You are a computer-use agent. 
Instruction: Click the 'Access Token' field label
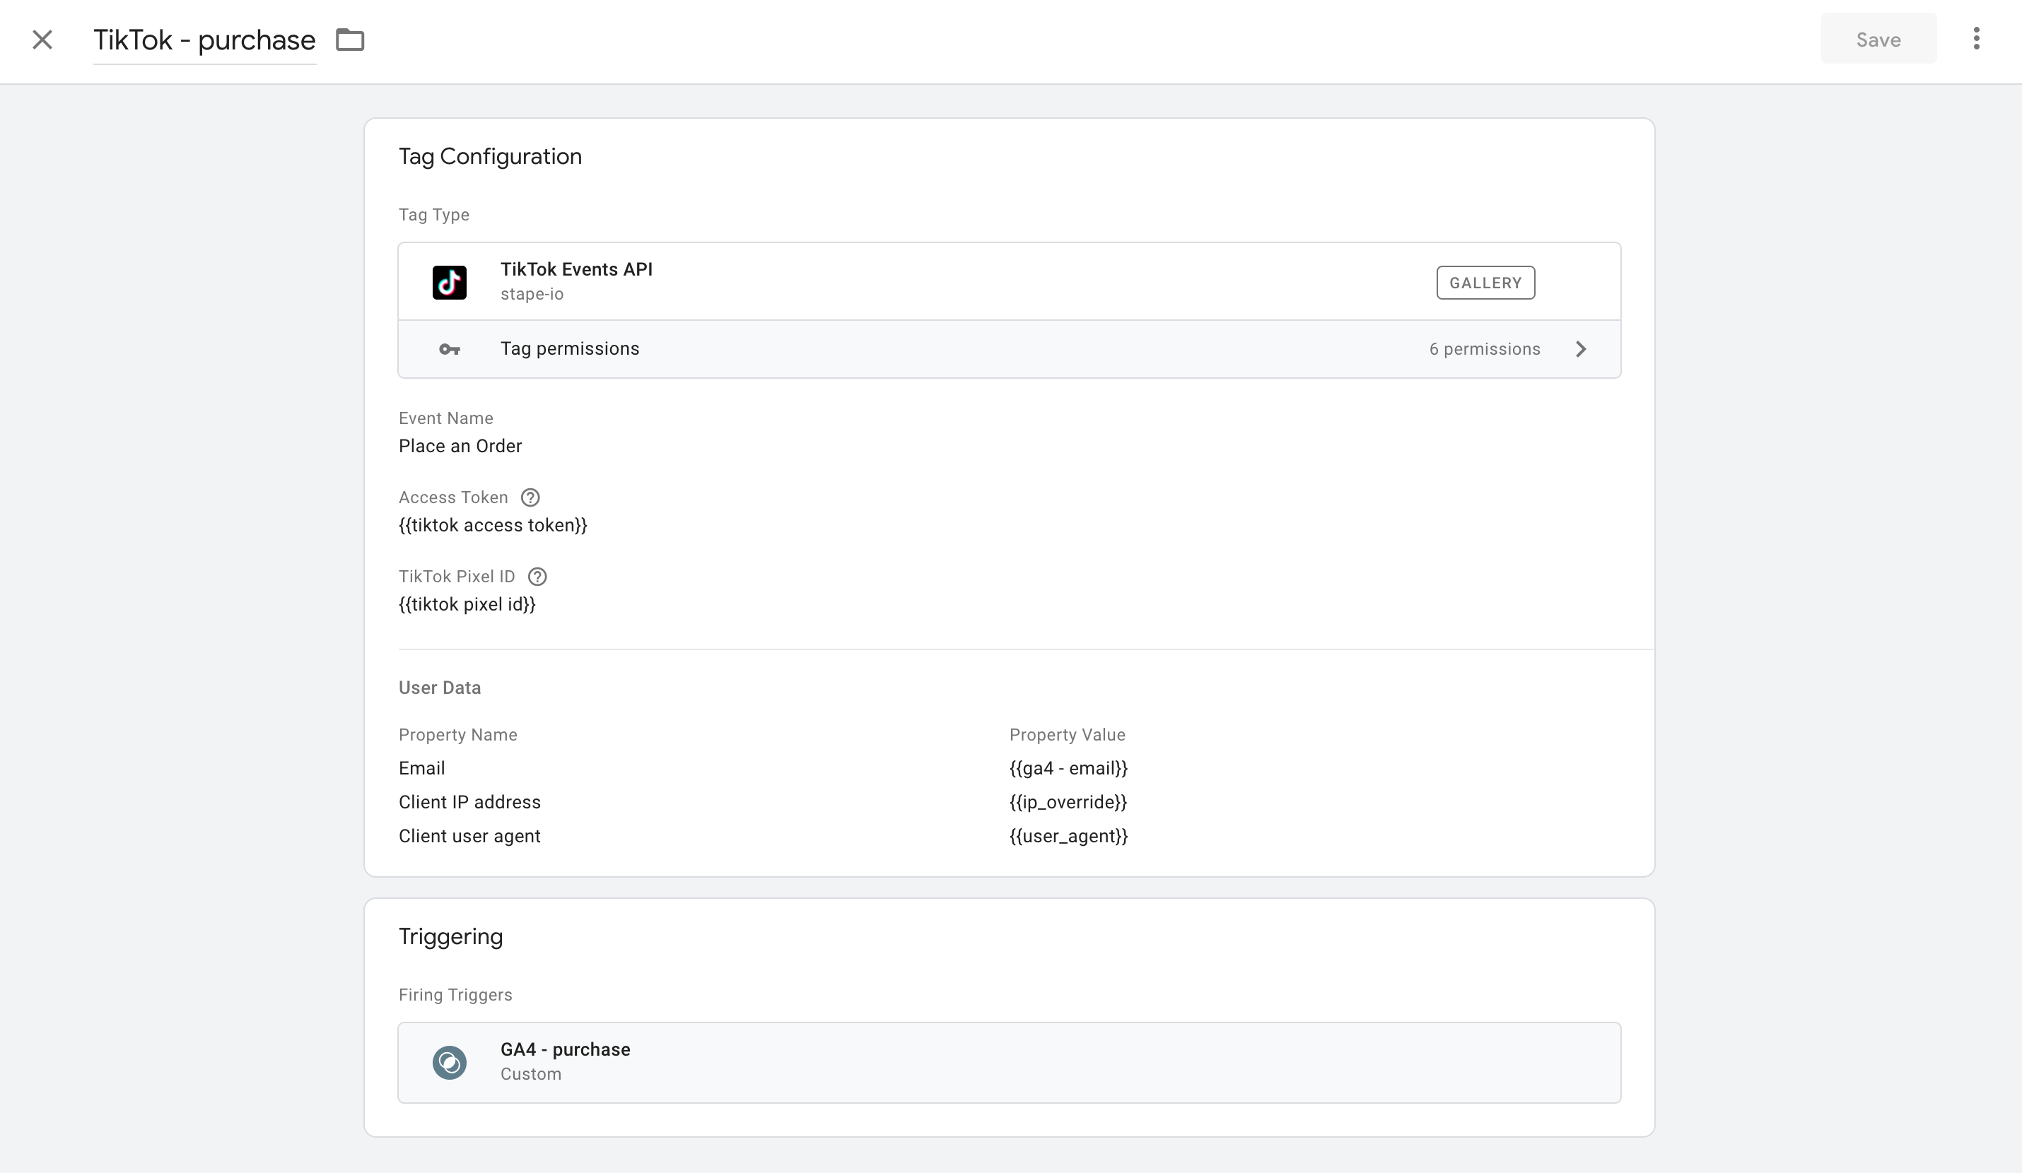(x=453, y=497)
